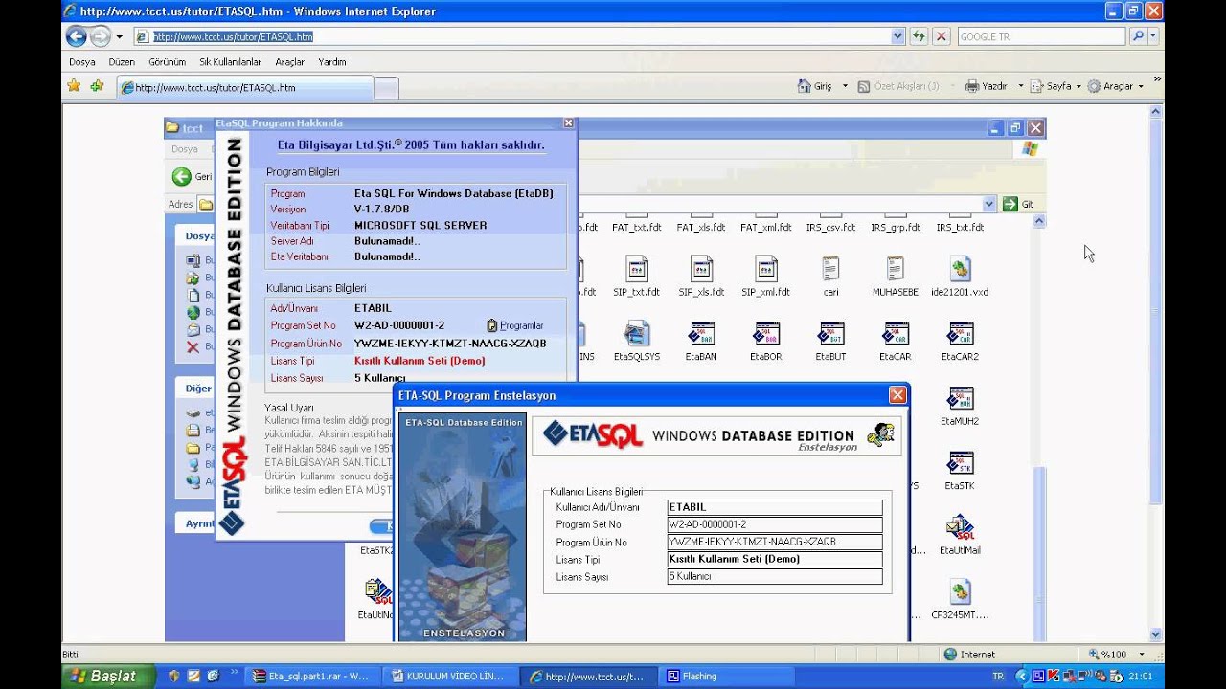Click the Lisans Sayısı field in installer

point(774,576)
